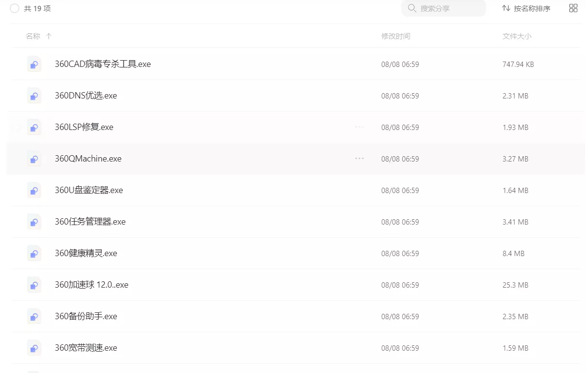Click the 共 19 项 item count label
Viewport: 586px width, 373px height.
pyautogui.click(x=37, y=8)
